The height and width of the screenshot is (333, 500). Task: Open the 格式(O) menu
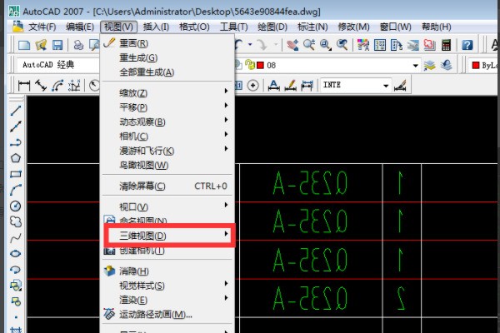[194, 27]
